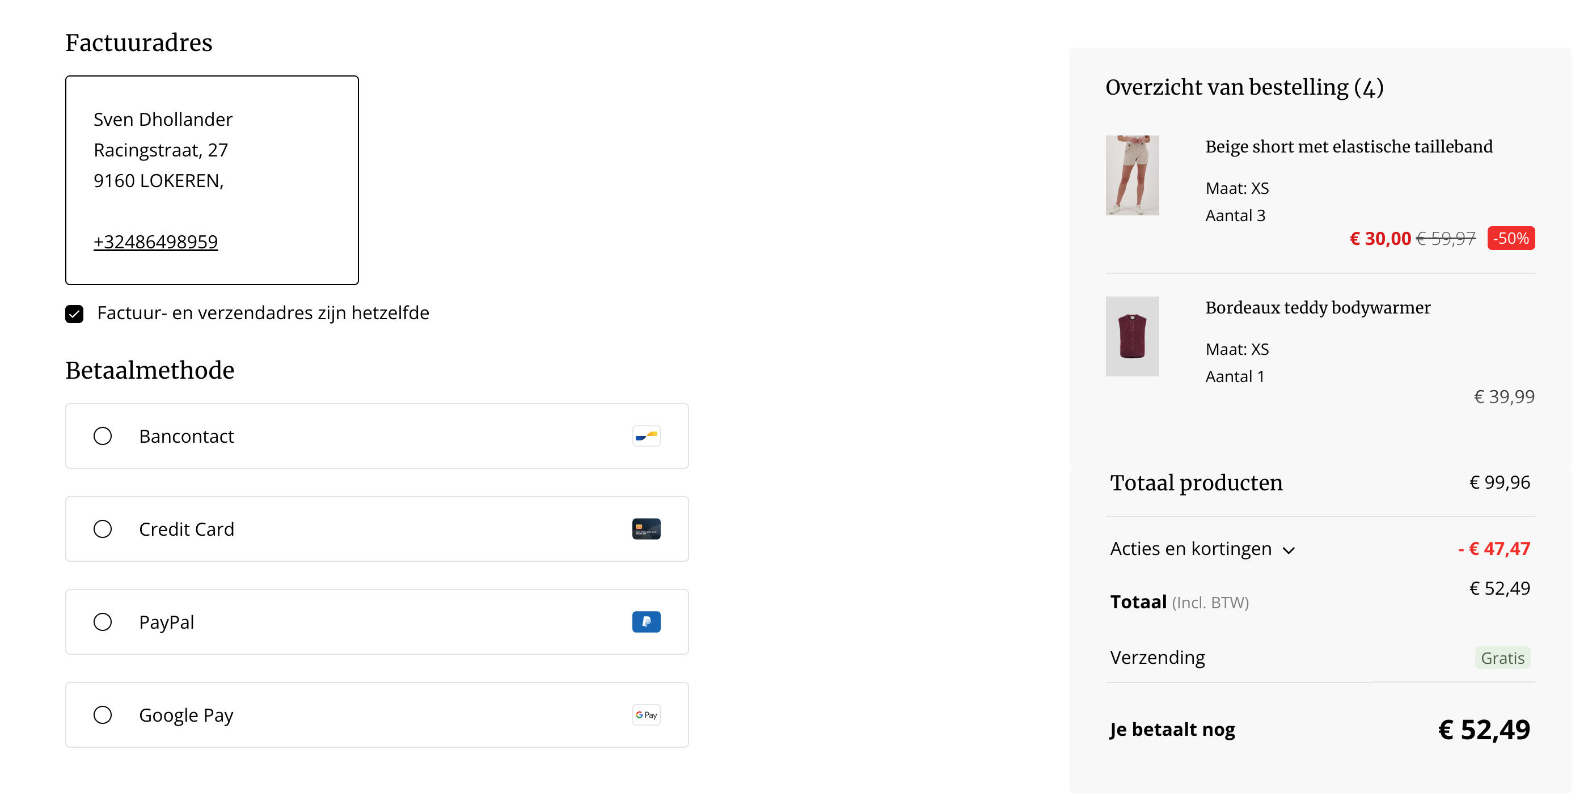This screenshot has height=805, width=1588.
Task: Select the Sven Dhollander address box
Action: click(212, 180)
